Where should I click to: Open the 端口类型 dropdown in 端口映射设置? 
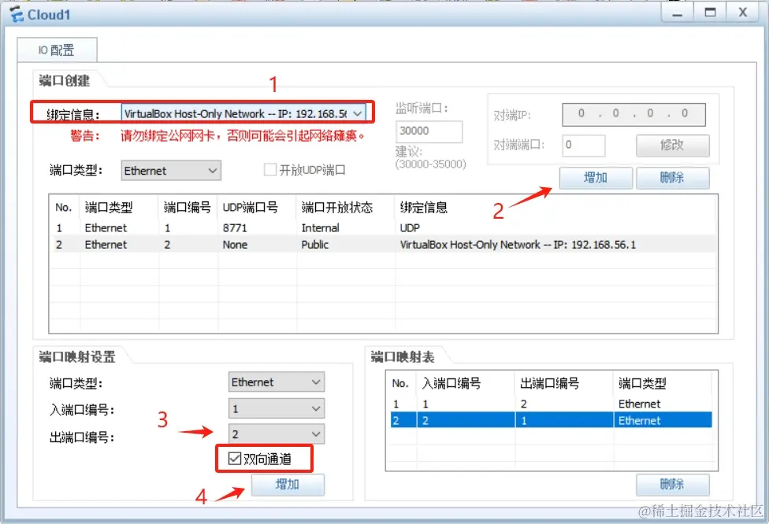pyautogui.click(x=277, y=382)
